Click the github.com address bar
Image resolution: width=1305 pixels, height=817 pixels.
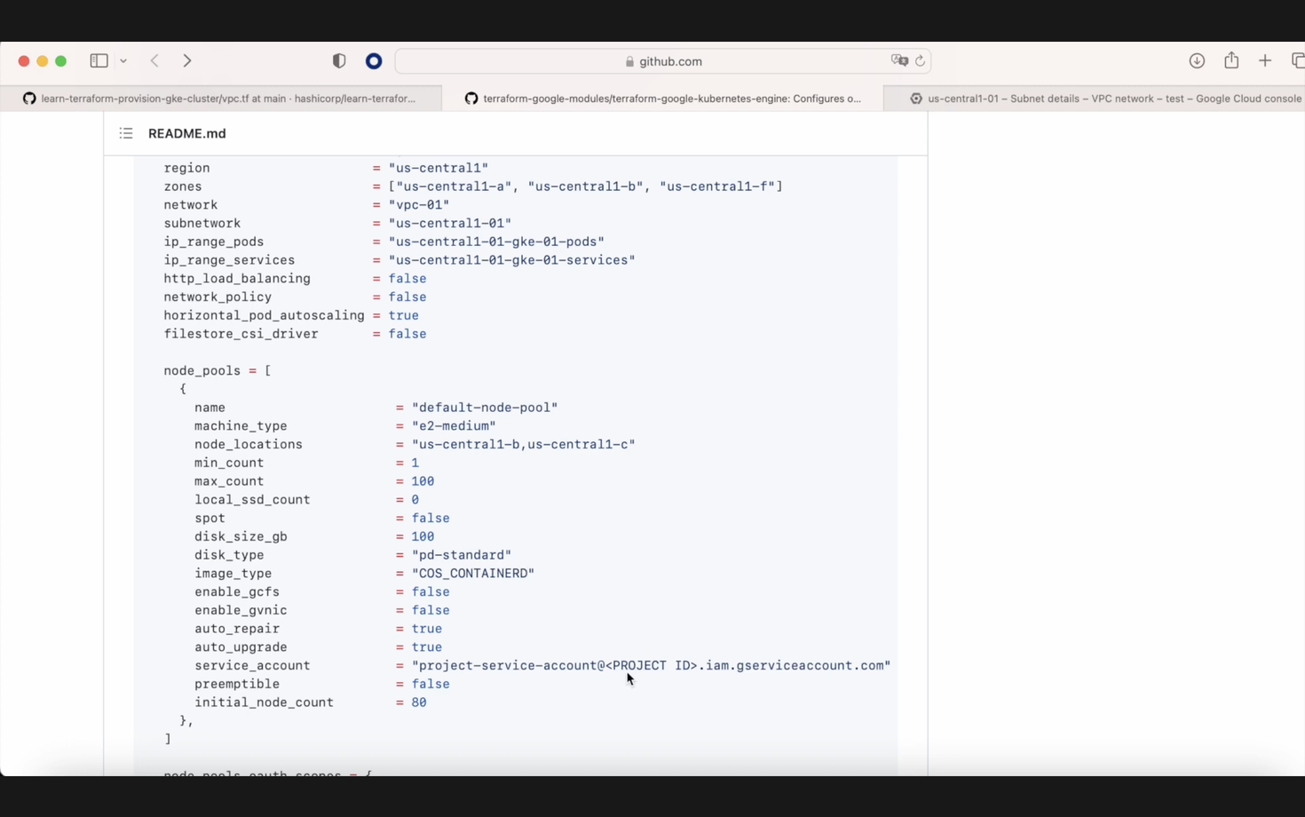click(x=662, y=61)
